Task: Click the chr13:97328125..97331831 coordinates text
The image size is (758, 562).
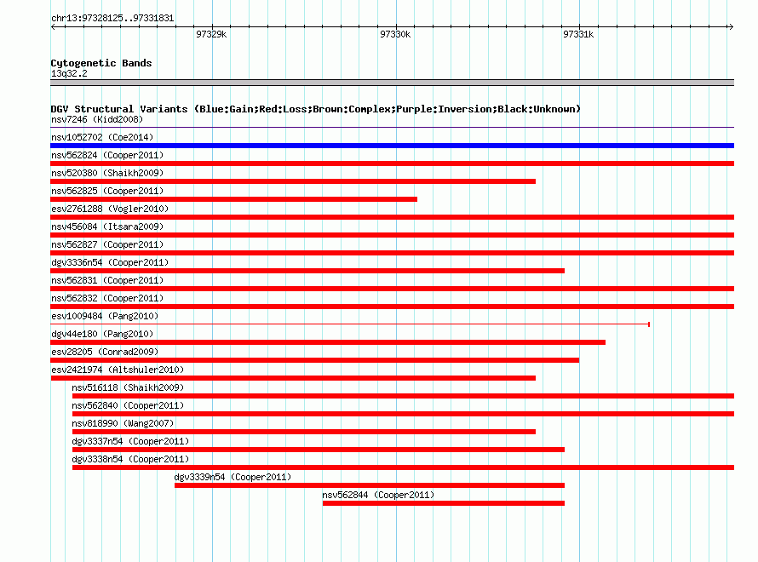Action: click(112, 19)
